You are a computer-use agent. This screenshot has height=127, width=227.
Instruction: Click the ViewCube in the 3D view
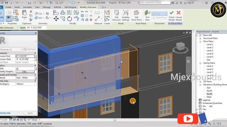[x=181, y=46]
